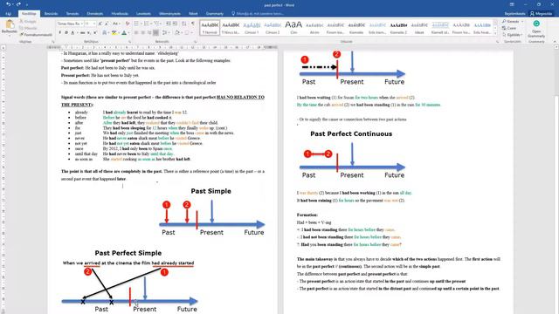Image resolution: width=559 pixels, height=314 pixels.
Task: Click the Redo arrow in the title bar
Action: (x=18, y=4)
